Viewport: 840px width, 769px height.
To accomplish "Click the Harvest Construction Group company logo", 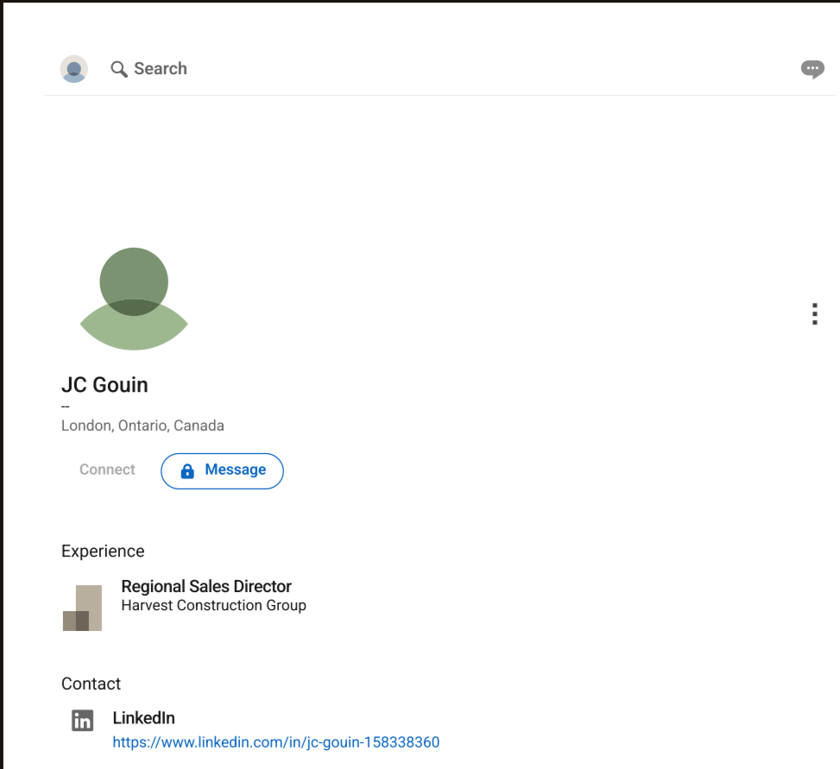I will point(83,608).
